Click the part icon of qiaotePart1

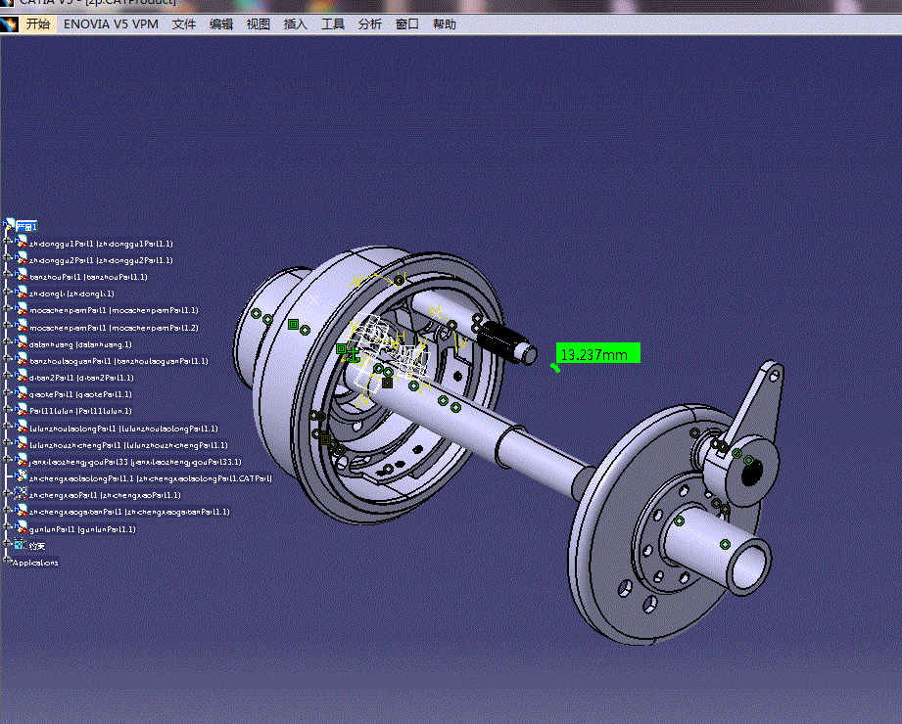(21, 392)
